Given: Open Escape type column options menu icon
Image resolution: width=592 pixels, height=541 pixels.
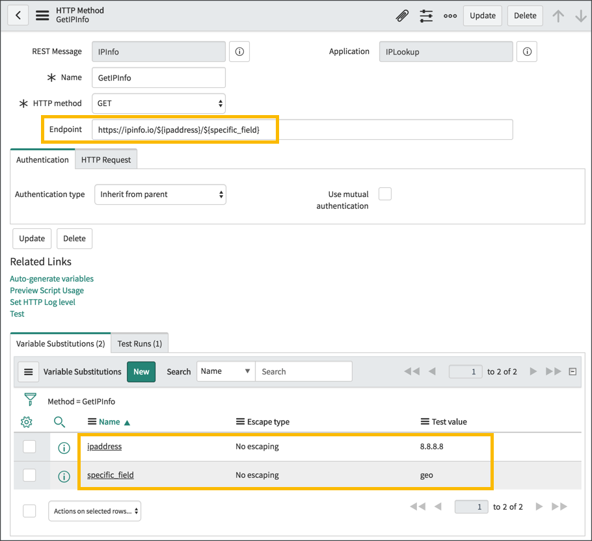Looking at the screenshot, I should coord(240,421).
